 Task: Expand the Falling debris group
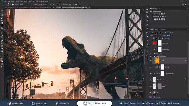pyautogui.click(x=153, y=54)
